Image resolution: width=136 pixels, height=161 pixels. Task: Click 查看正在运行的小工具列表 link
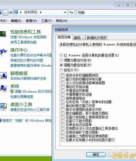click(30, 110)
